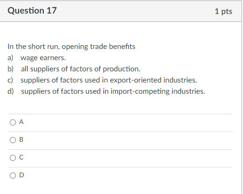The image size is (243, 194).
Task: Click the 'wage earners.' option text
Action: coord(43,58)
